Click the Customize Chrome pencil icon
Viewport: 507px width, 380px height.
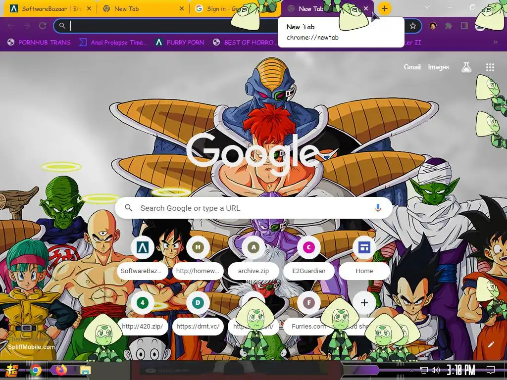[x=491, y=344]
